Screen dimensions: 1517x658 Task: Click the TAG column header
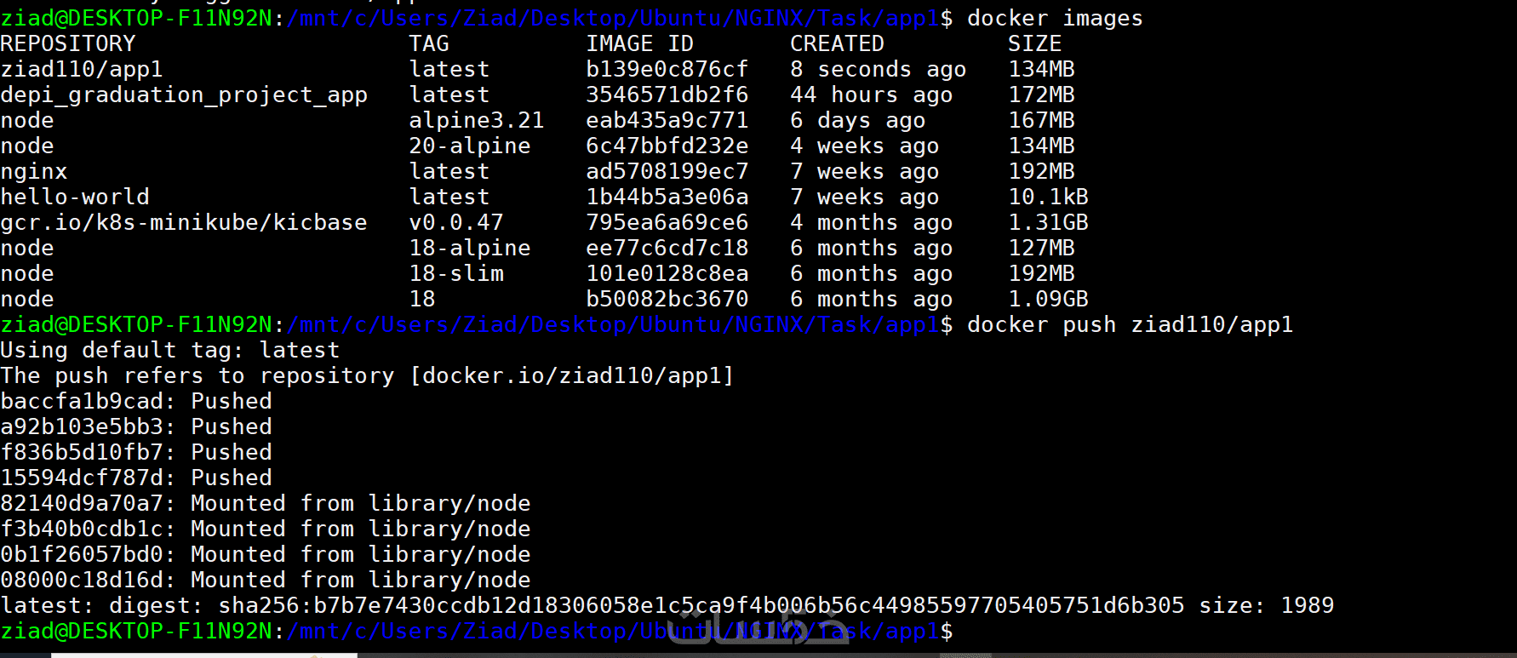click(429, 43)
